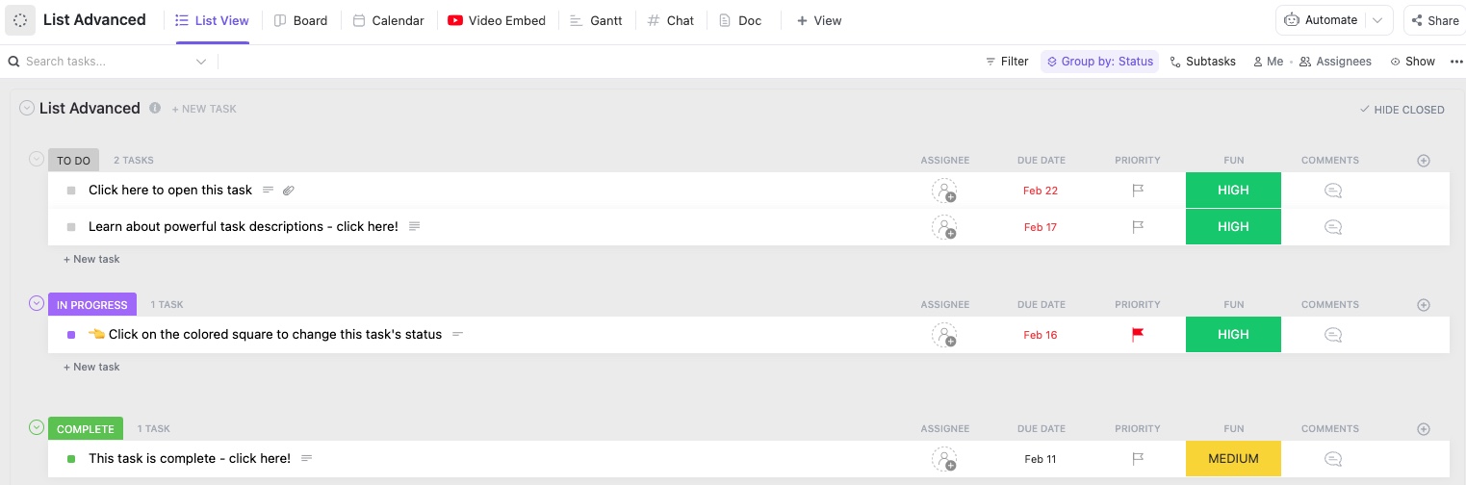This screenshot has width=1466, height=485.
Task: Click yellow MEDIUM fun label on completed task
Action: 1233,459
